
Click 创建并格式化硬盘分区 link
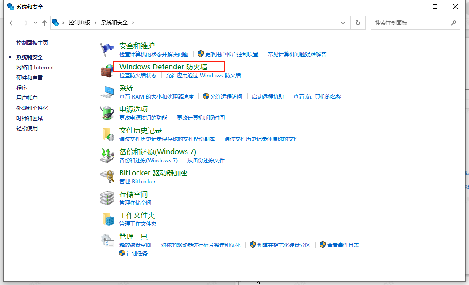[x=283, y=245]
